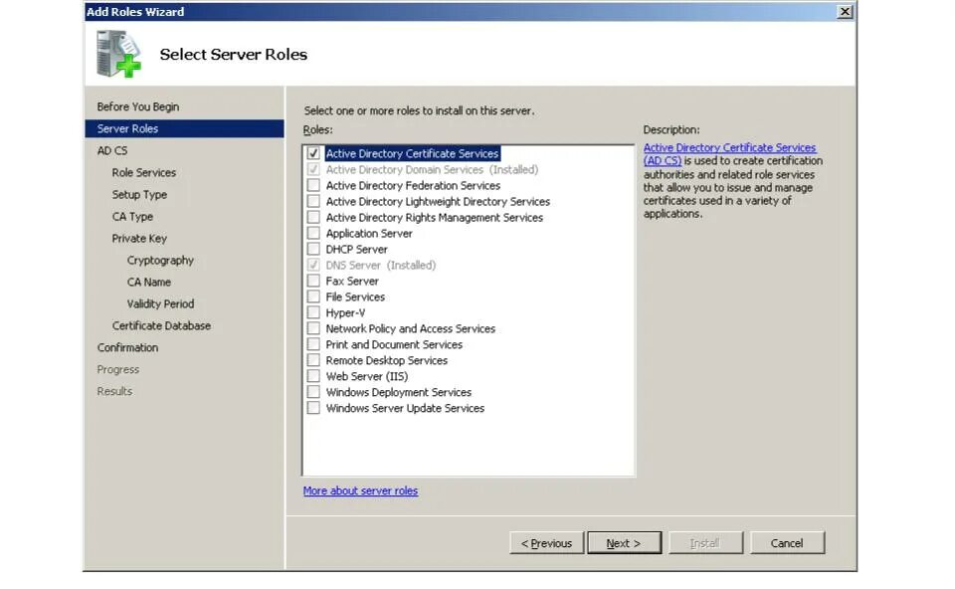Image resolution: width=955 pixels, height=589 pixels.
Task: Tick Active Directory Rights Management Services
Action: (313, 217)
